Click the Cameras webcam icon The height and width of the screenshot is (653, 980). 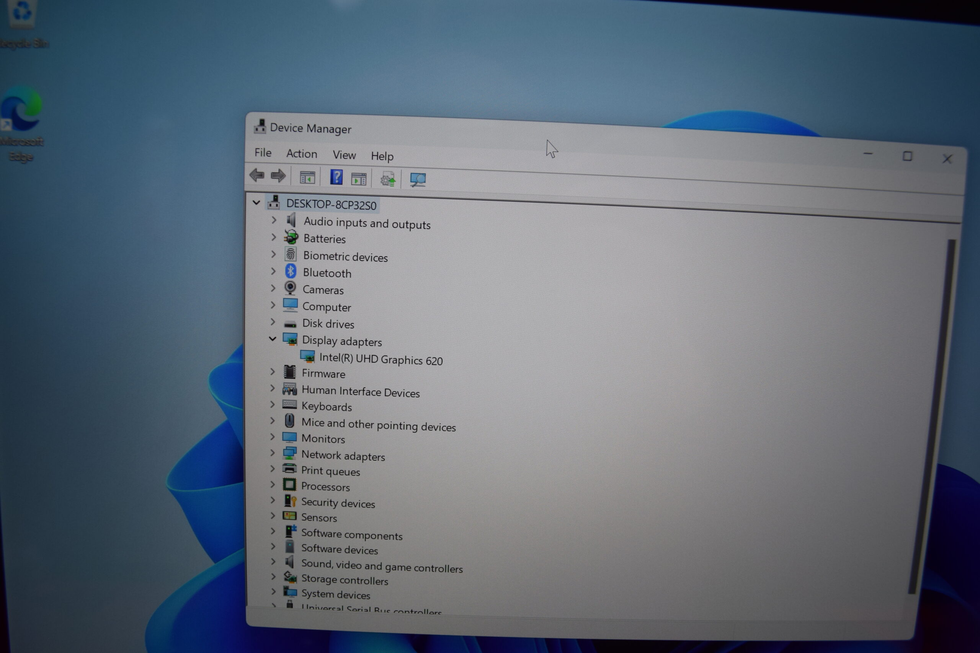(290, 288)
